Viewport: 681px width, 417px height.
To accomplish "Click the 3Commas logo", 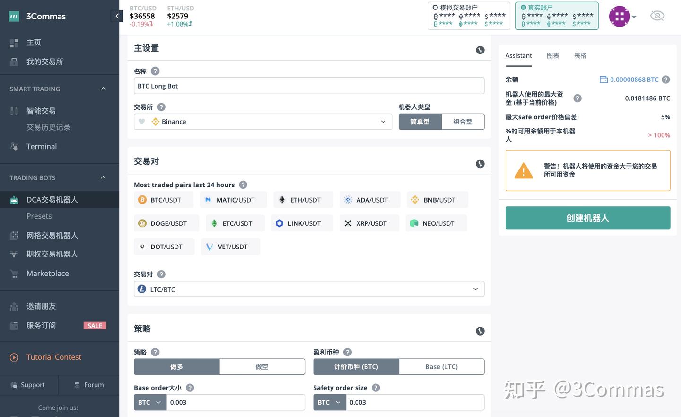I will (x=37, y=16).
